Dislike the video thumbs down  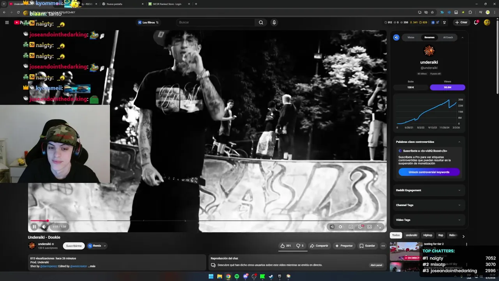coord(299,246)
